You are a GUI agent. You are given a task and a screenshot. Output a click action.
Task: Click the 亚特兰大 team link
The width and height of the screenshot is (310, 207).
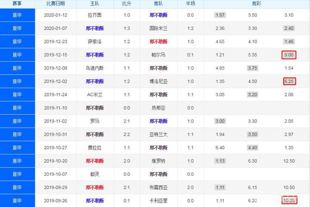[159, 135]
